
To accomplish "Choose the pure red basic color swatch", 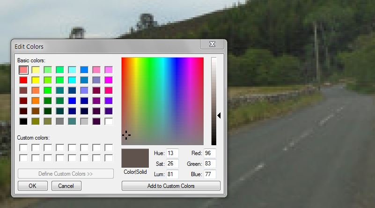I will [23, 80].
